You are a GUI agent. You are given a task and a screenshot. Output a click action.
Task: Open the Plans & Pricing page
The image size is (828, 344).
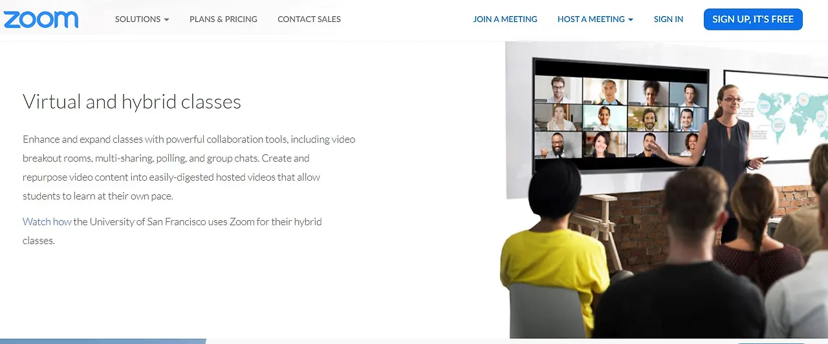point(223,19)
